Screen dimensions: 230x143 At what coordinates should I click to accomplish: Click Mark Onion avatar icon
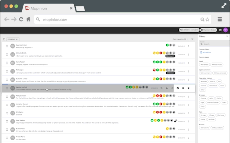click(13, 130)
